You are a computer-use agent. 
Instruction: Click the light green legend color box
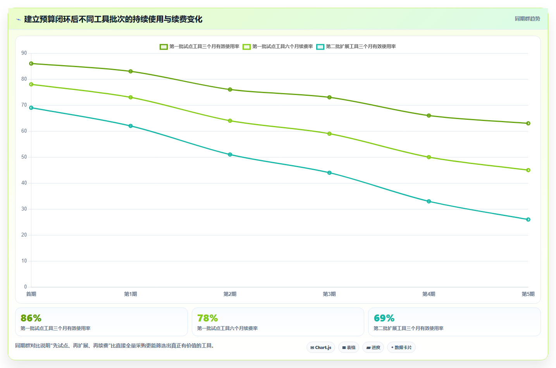pyautogui.click(x=246, y=47)
